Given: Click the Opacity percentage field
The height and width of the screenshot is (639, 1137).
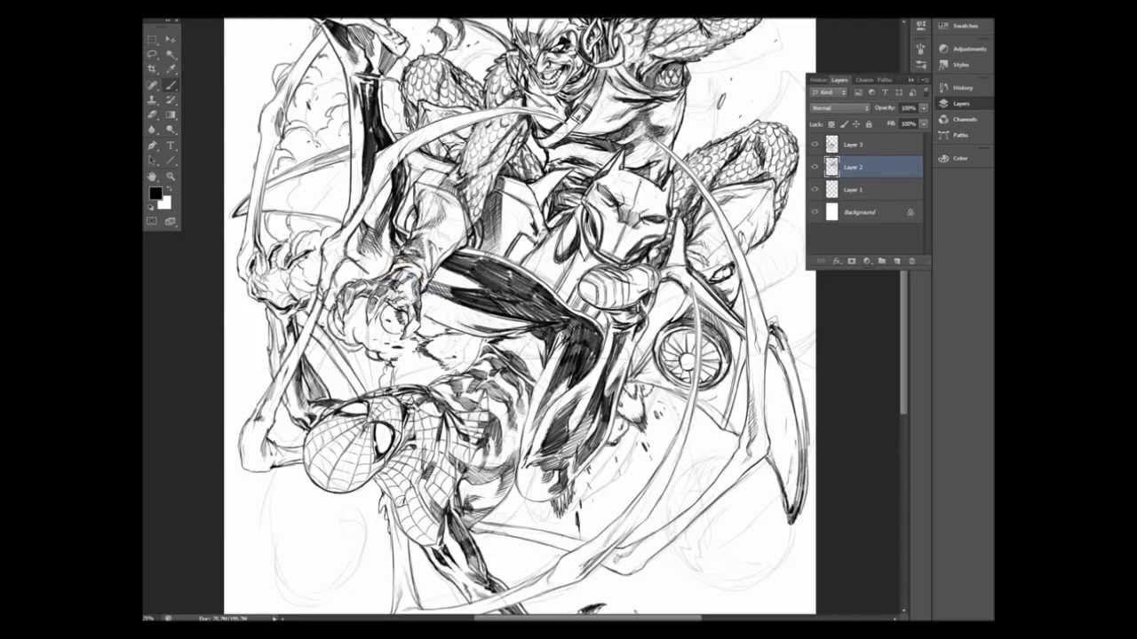Looking at the screenshot, I should tap(909, 108).
